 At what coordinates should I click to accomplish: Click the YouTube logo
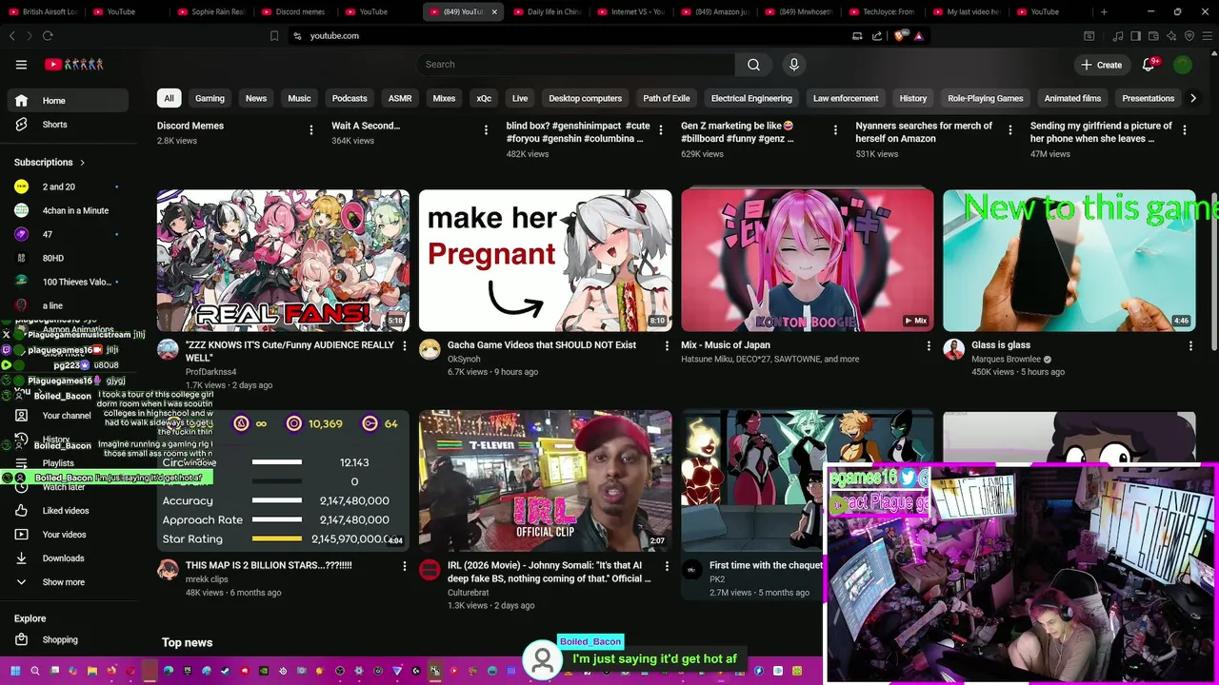[73, 65]
